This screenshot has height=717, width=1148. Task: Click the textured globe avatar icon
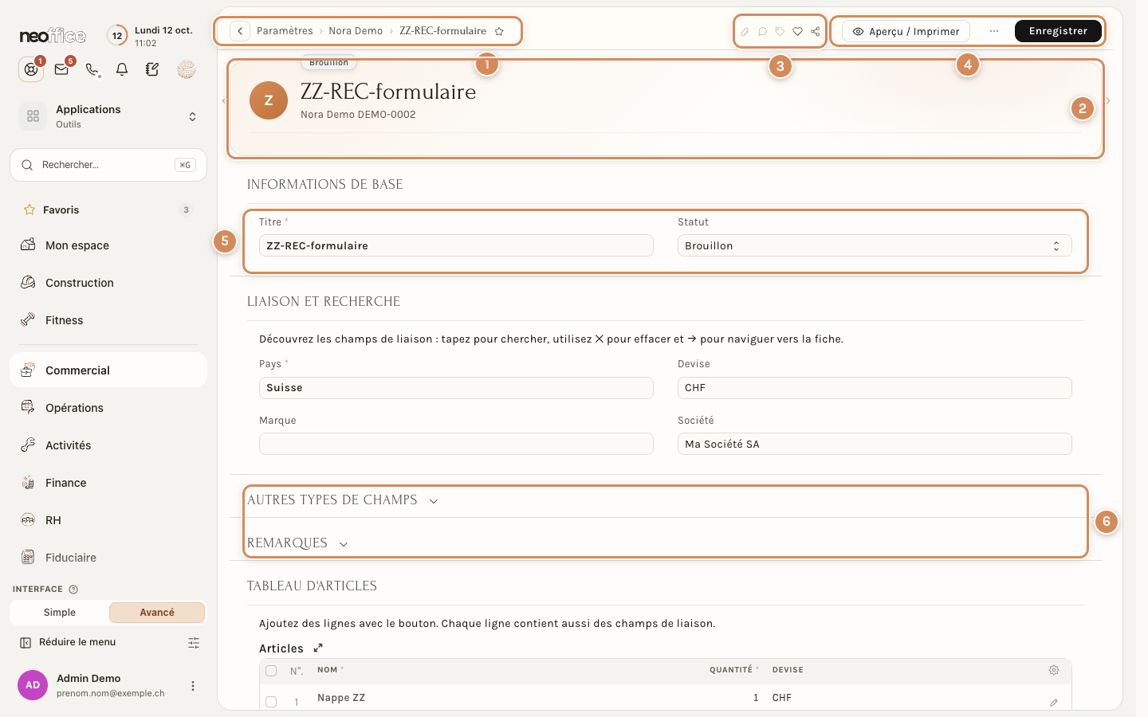[187, 69]
